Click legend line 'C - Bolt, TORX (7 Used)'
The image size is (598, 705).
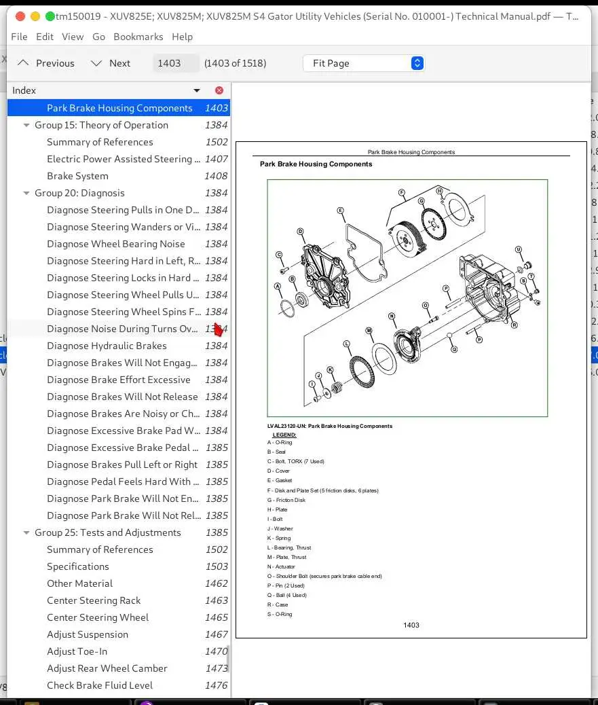(296, 461)
